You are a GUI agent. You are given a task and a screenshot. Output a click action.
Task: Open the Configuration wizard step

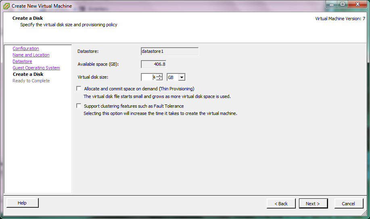(26, 48)
